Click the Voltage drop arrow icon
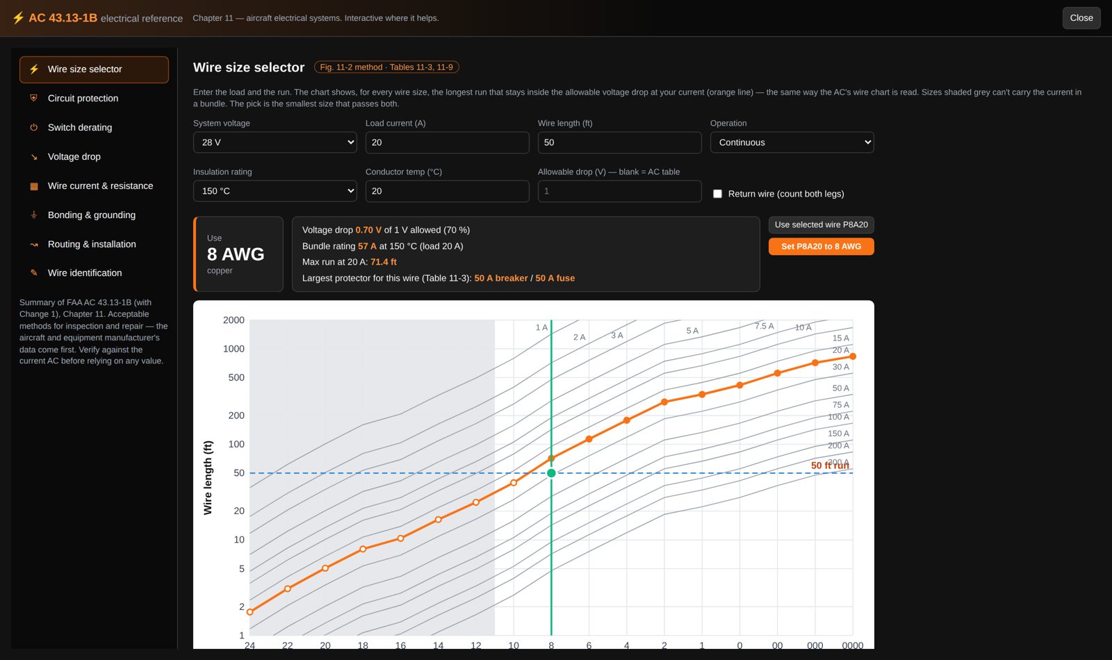The width and height of the screenshot is (1112, 660). [33, 157]
